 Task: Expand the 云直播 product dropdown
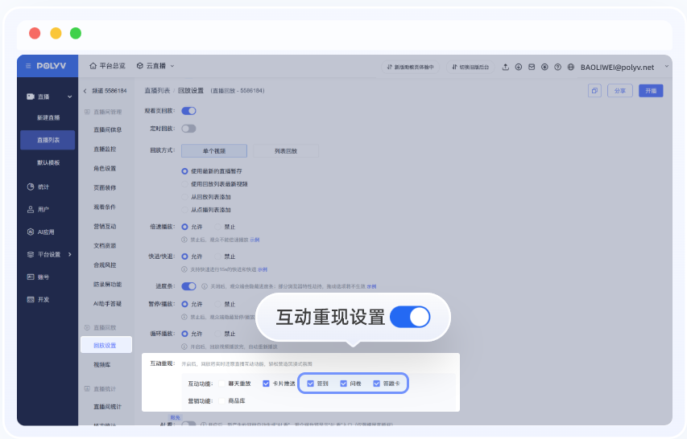pyautogui.click(x=155, y=66)
